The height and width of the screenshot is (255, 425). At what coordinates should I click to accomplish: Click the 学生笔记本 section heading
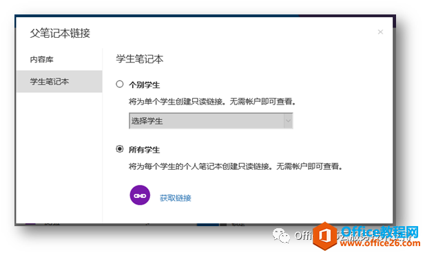[x=140, y=59]
